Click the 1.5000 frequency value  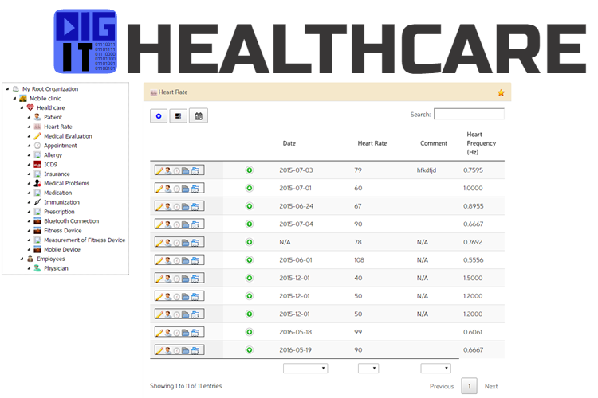(473, 278)
